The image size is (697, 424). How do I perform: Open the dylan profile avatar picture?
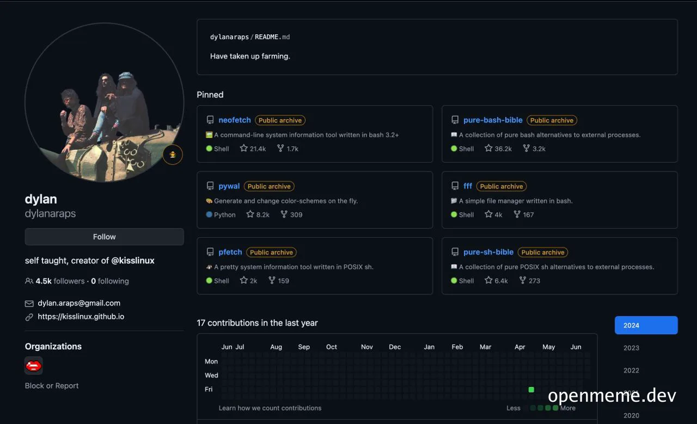[x=104, y=102]
